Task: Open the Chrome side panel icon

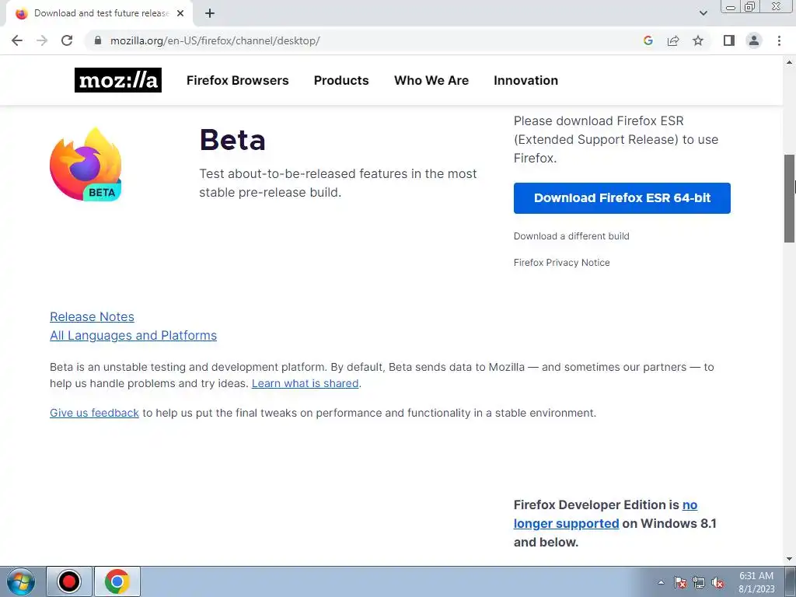Action: tap(729, 40)
